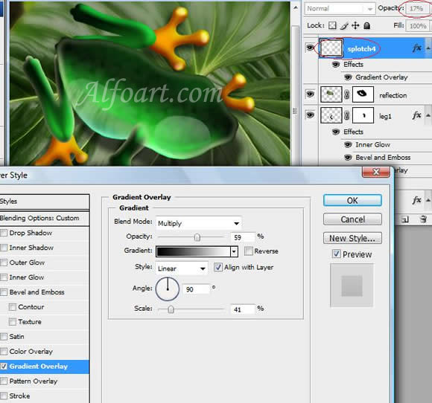Select Drop Shadow in the styles list
432x403 pixels.
click(x=31, y=233)
